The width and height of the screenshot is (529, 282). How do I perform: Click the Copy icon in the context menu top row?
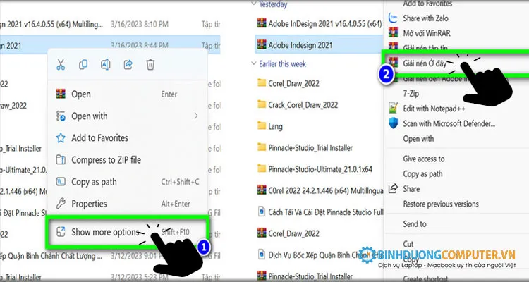(x=83, y=64)
